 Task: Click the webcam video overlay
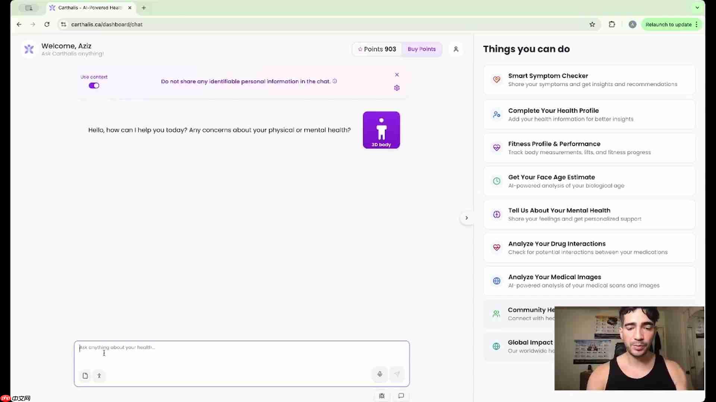629,348
